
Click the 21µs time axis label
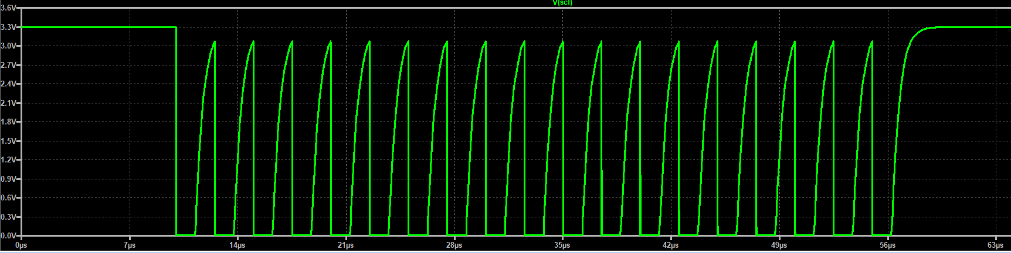tap(346, 245)
